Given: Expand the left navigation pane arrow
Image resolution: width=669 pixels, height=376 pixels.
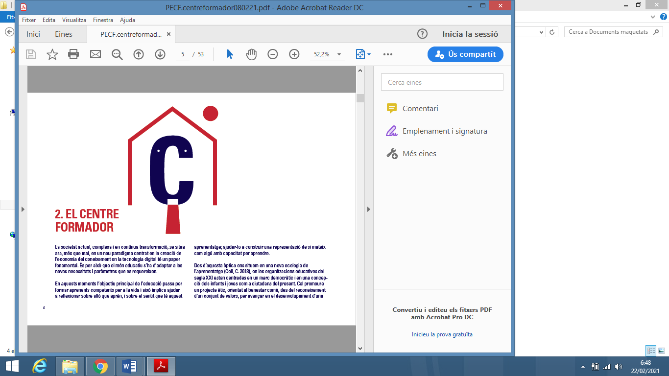Looking at the screenshot, I should pos(23,210).
